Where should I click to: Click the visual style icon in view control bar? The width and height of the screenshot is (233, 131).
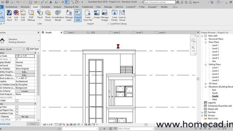(x=60, y=124)
